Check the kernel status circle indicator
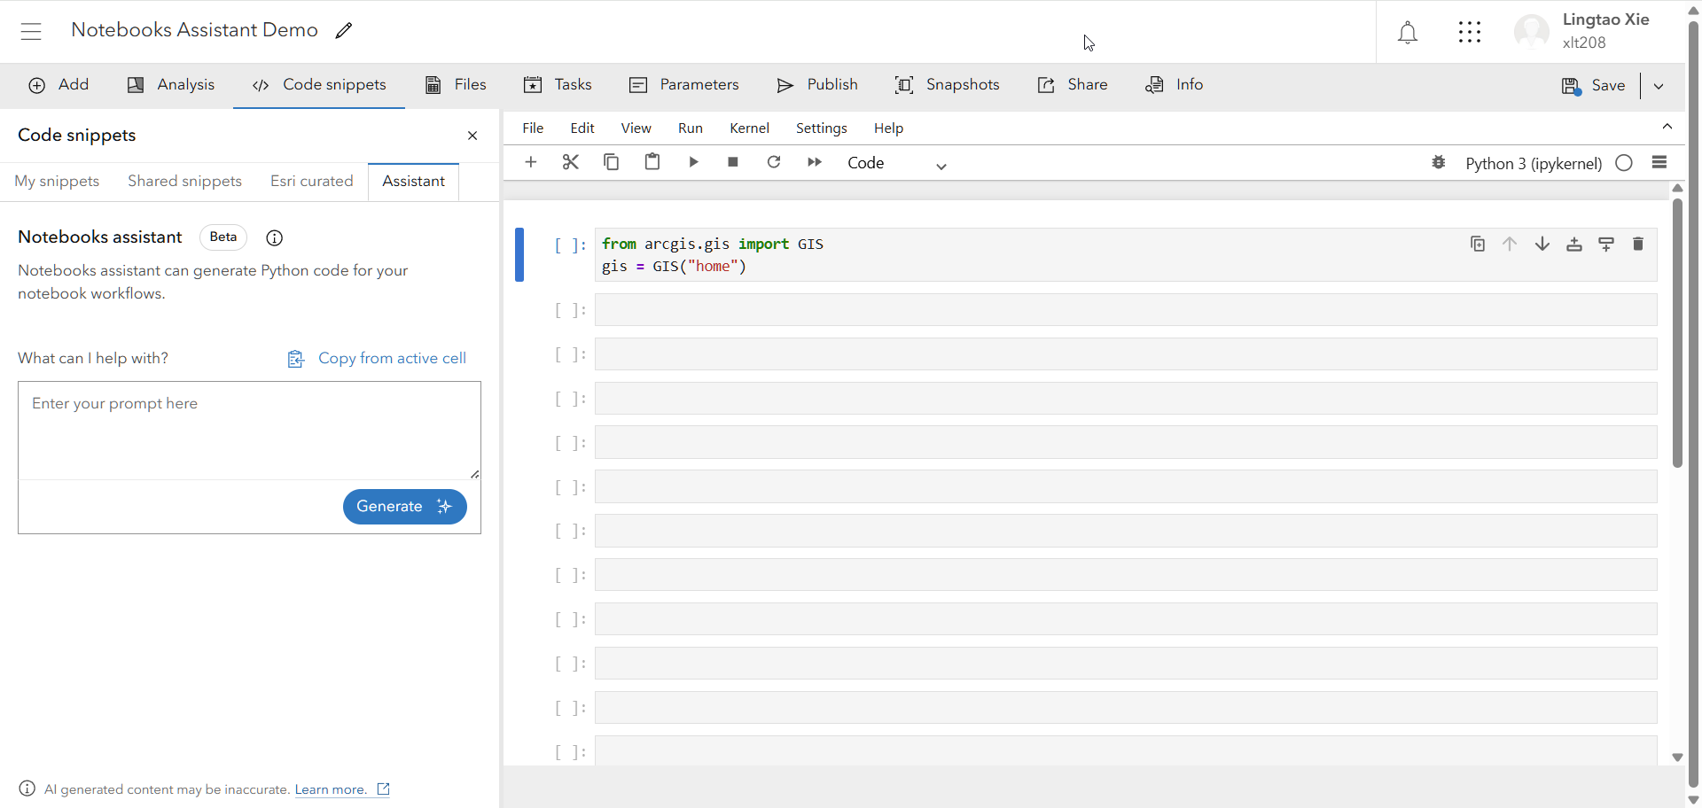This screenshot has width=1702, height=808. (1624, 162)
